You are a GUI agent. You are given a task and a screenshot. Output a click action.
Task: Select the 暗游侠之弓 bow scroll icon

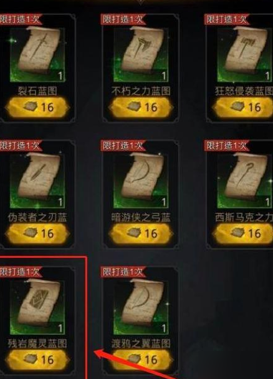141,181
